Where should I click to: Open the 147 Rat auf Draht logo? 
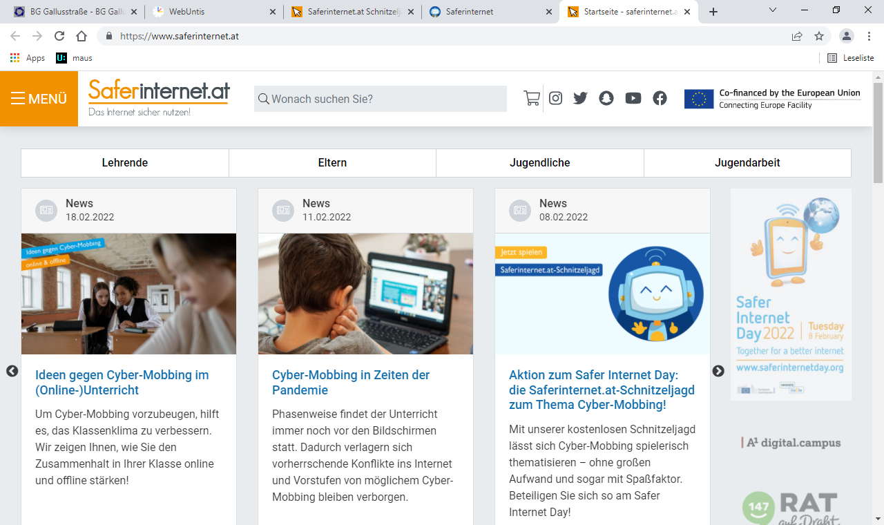pos(791,508)
